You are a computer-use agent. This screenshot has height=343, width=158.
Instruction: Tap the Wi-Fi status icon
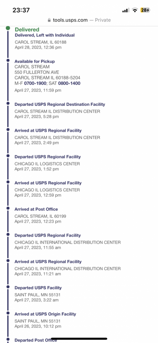coord(135,10)
